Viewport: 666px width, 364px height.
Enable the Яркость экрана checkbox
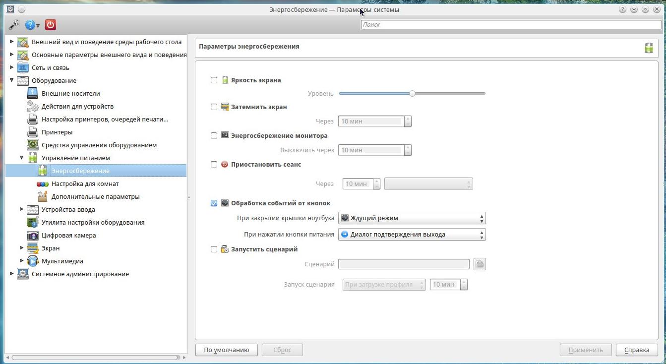[214, 80]
